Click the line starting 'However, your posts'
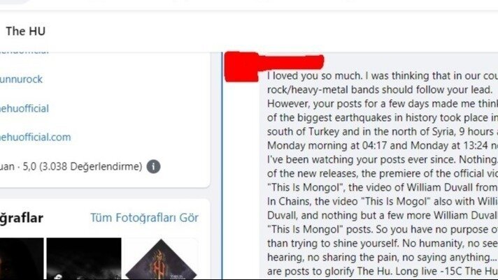Viewport: 498px width, 280px height. point(383,104)
